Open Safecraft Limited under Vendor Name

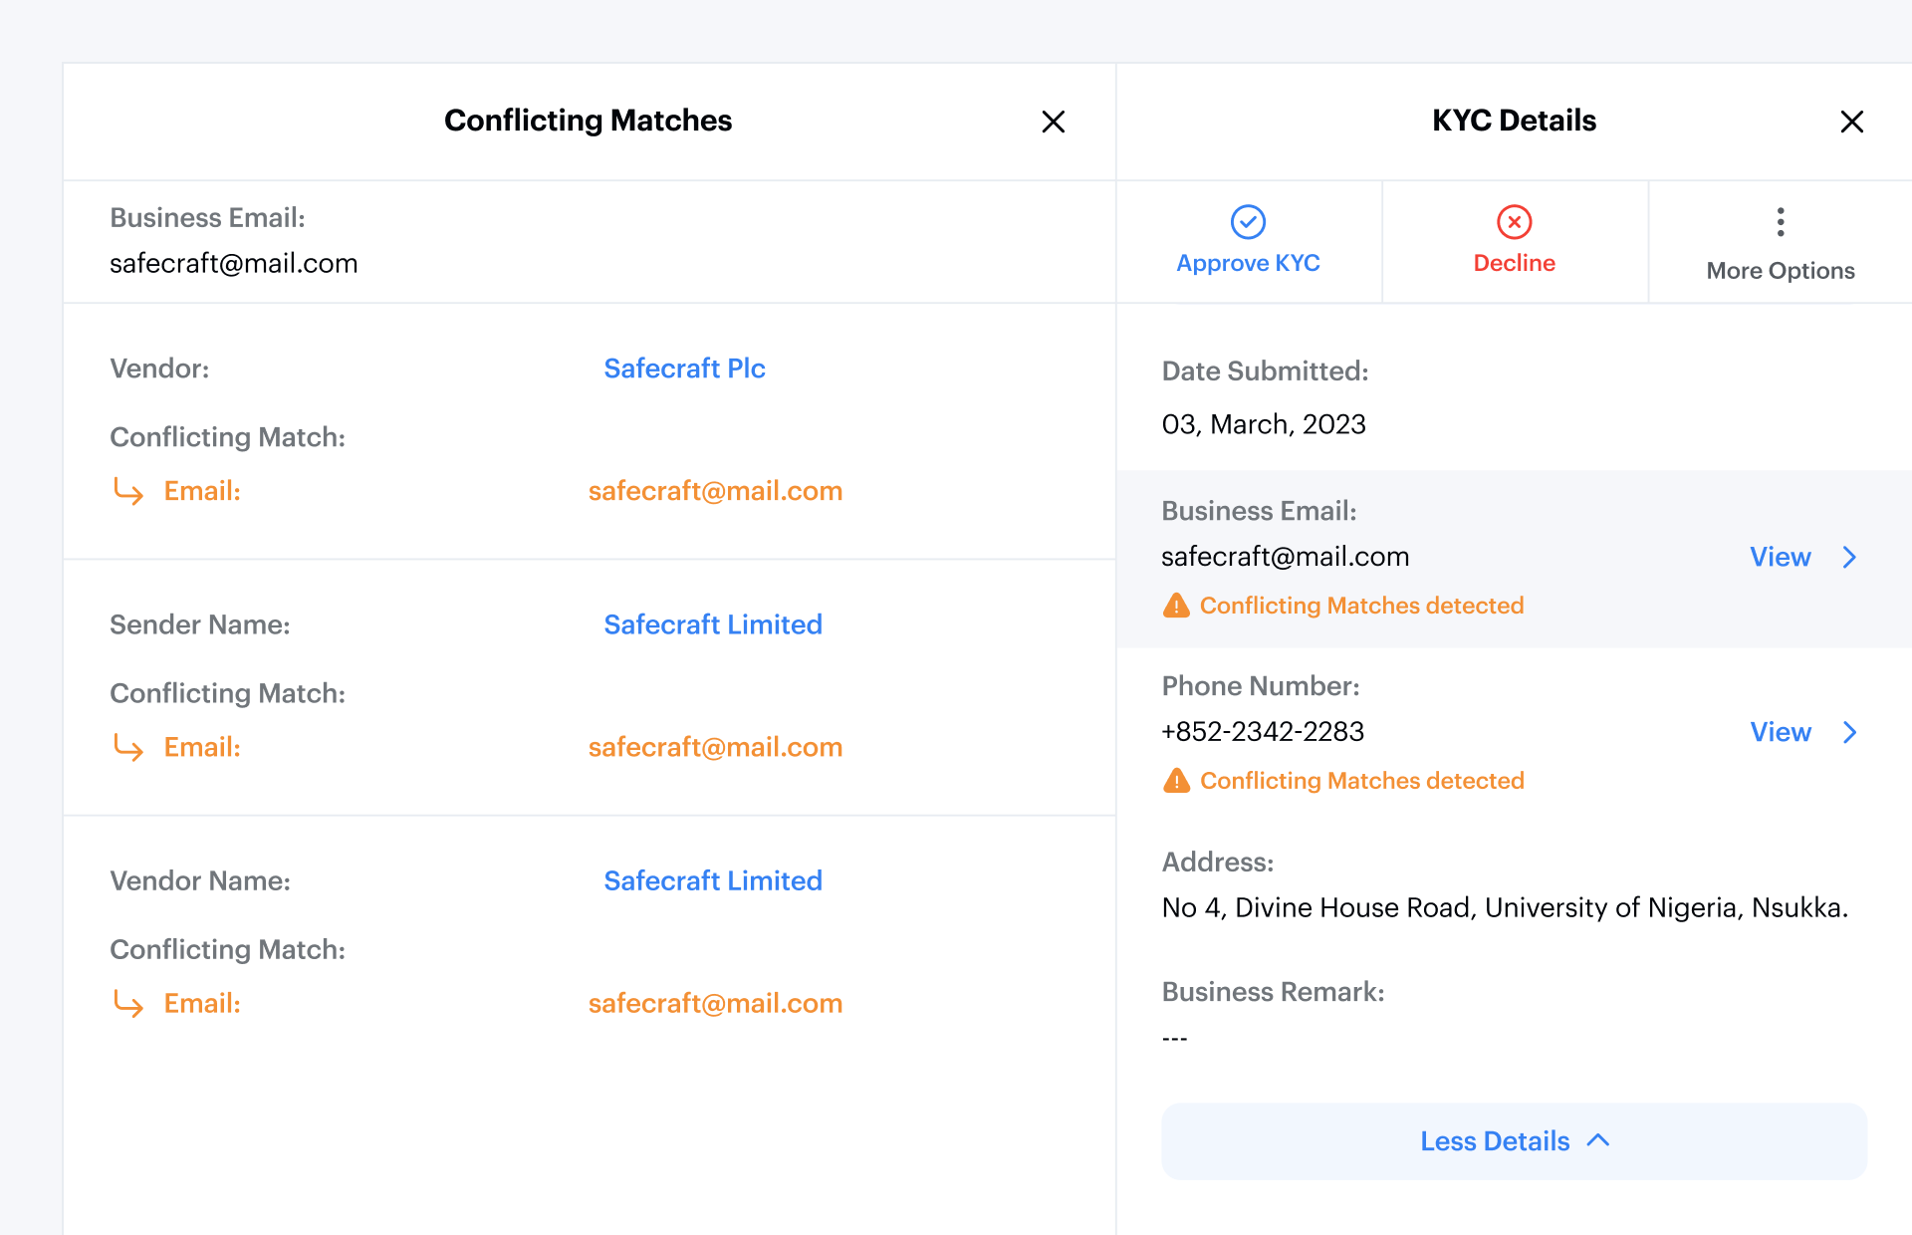[713, 880]
